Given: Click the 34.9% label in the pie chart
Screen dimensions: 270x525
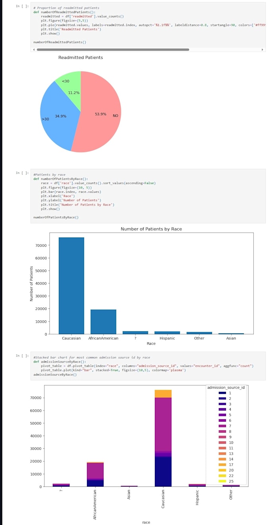Looking at the screenshot, I should coord(61,116).
